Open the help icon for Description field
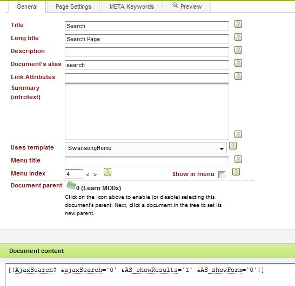This screenshot has height=286, width=295. coord(238,50)
